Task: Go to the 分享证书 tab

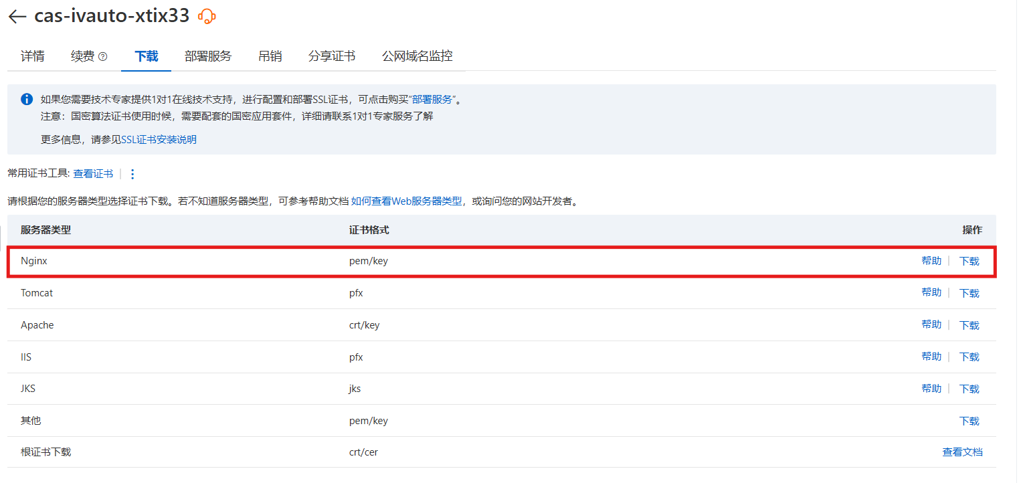Action: pyautogui.click(x=331, y=56)
